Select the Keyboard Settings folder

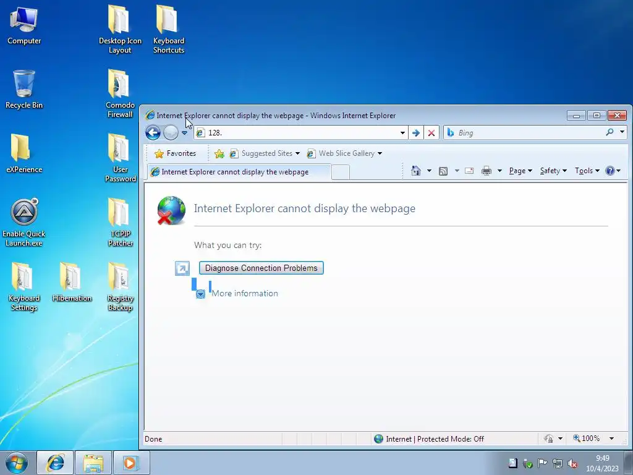click(x=24, y=287)
